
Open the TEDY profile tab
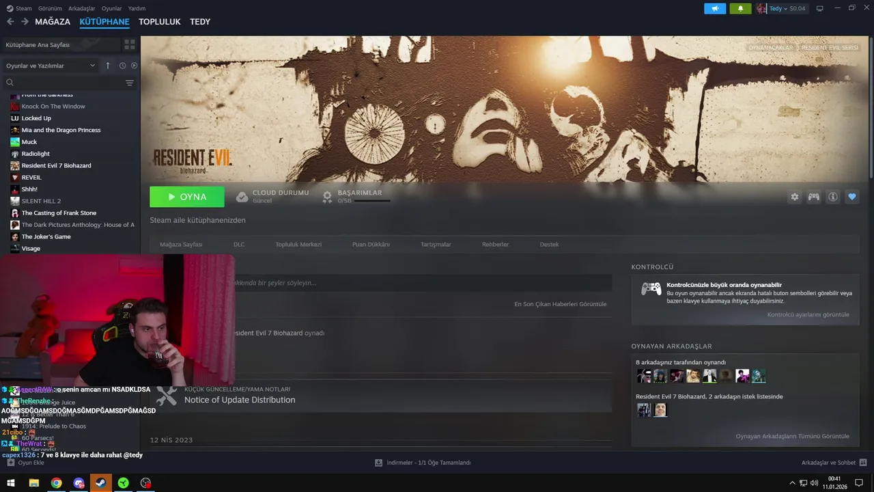click(x=200, y=22)
